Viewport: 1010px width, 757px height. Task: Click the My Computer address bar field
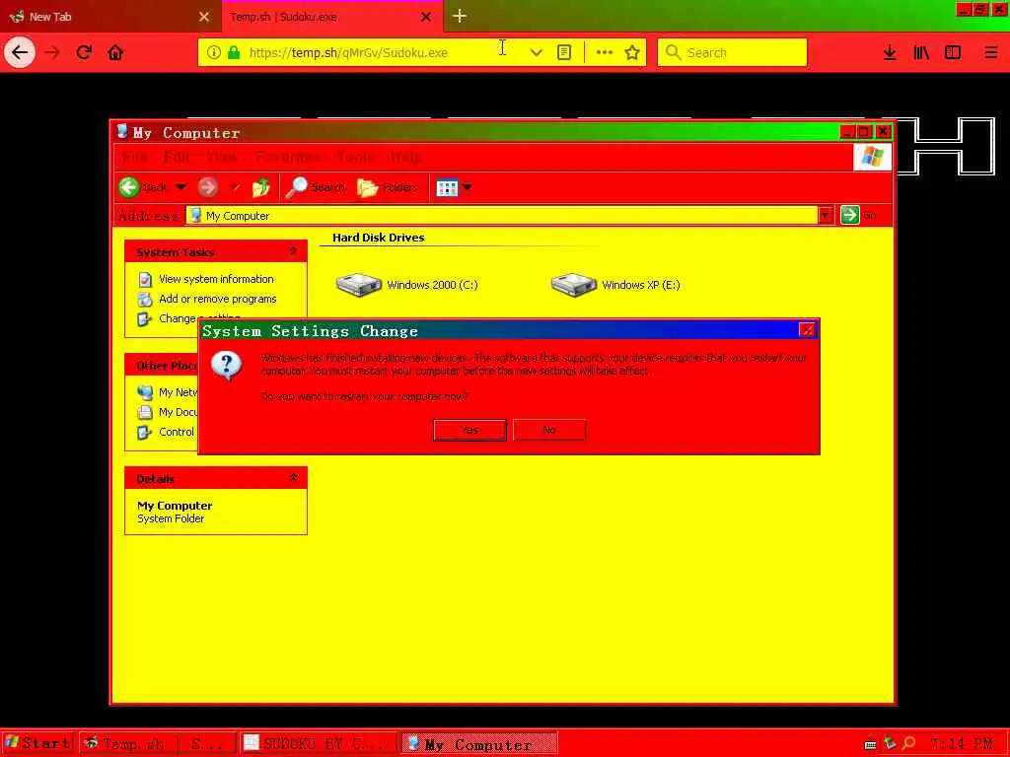(x=502, y=216)
